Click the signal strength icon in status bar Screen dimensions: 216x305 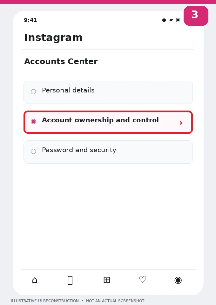(171, 20)
